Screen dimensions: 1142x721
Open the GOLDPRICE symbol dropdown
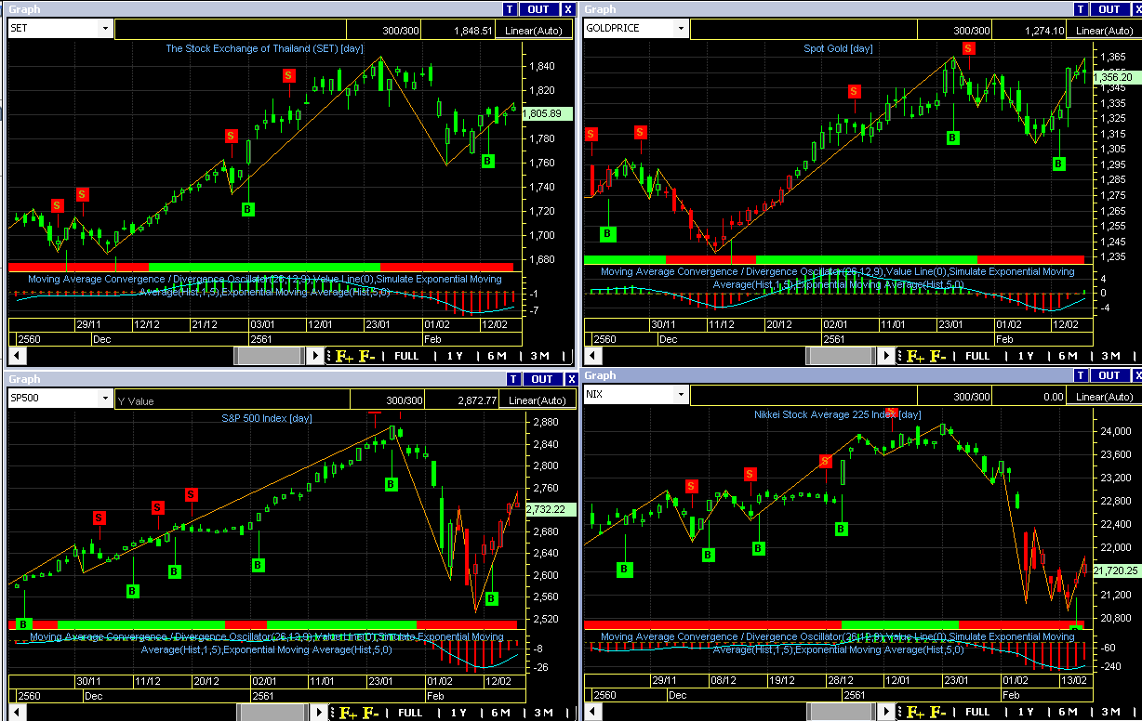coord(682,29)
